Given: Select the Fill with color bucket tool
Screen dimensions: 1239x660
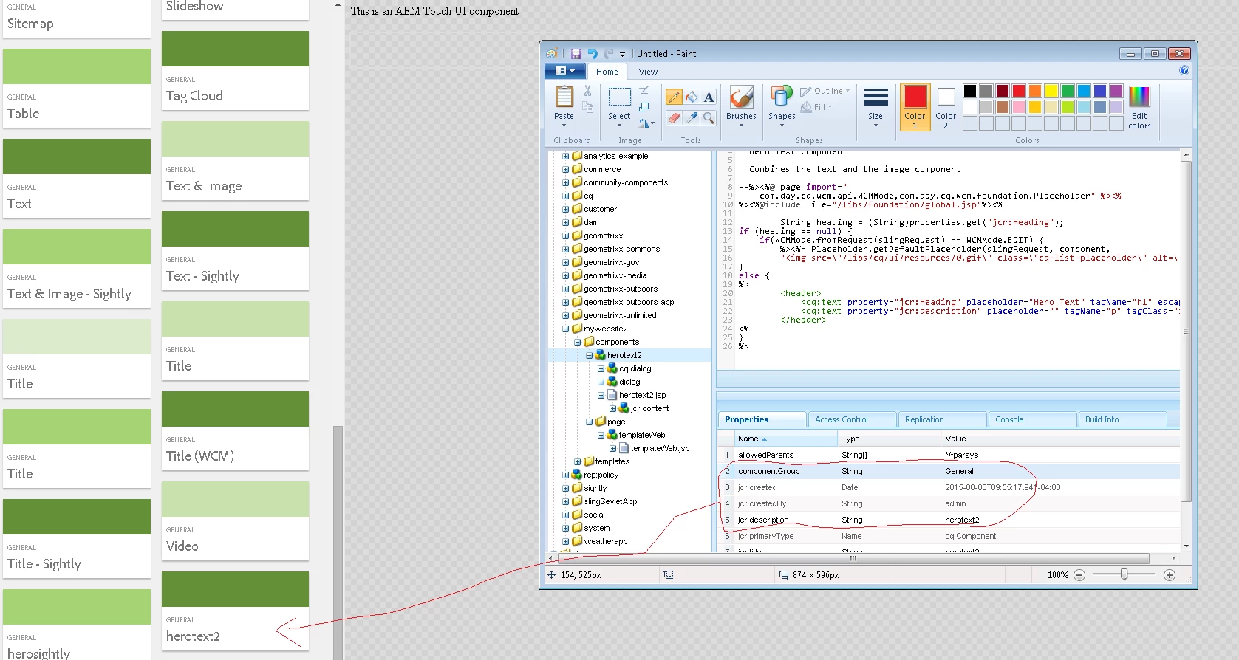Looking at the screenshot, I should click(692, 97).
